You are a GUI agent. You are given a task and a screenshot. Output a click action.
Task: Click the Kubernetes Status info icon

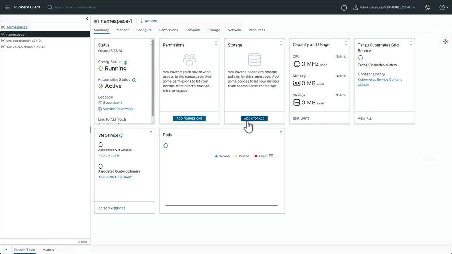click(x=134, y=80)
